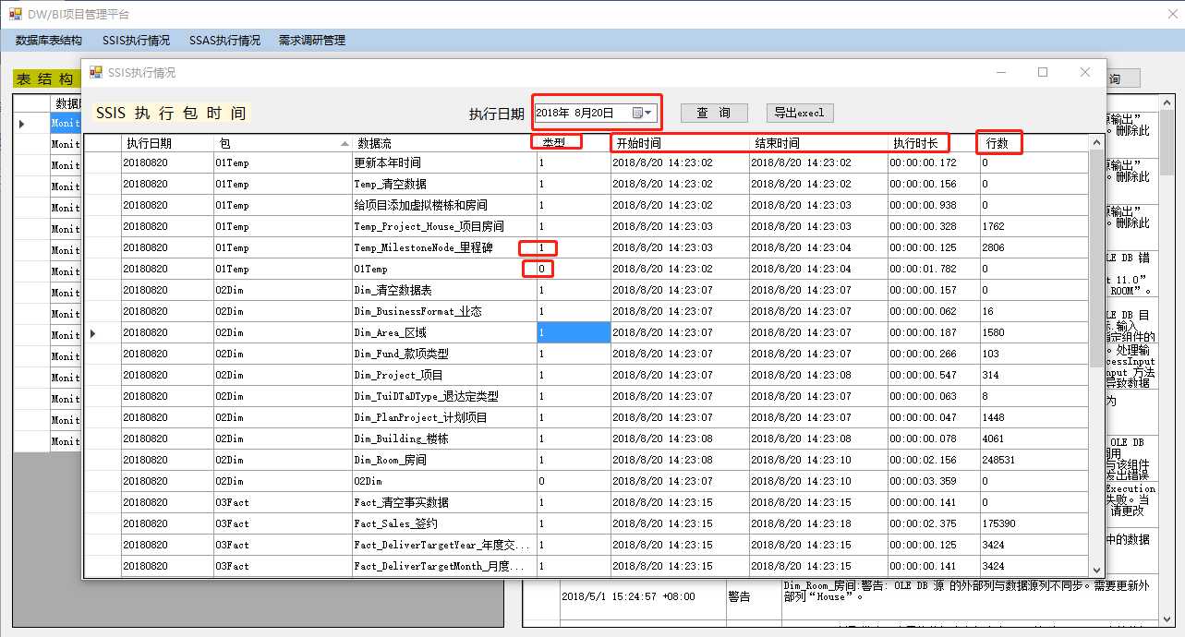Click the row count 2806 cell
The width and height of the screenshot is (1185, 637).
(x=1034, y=247)
